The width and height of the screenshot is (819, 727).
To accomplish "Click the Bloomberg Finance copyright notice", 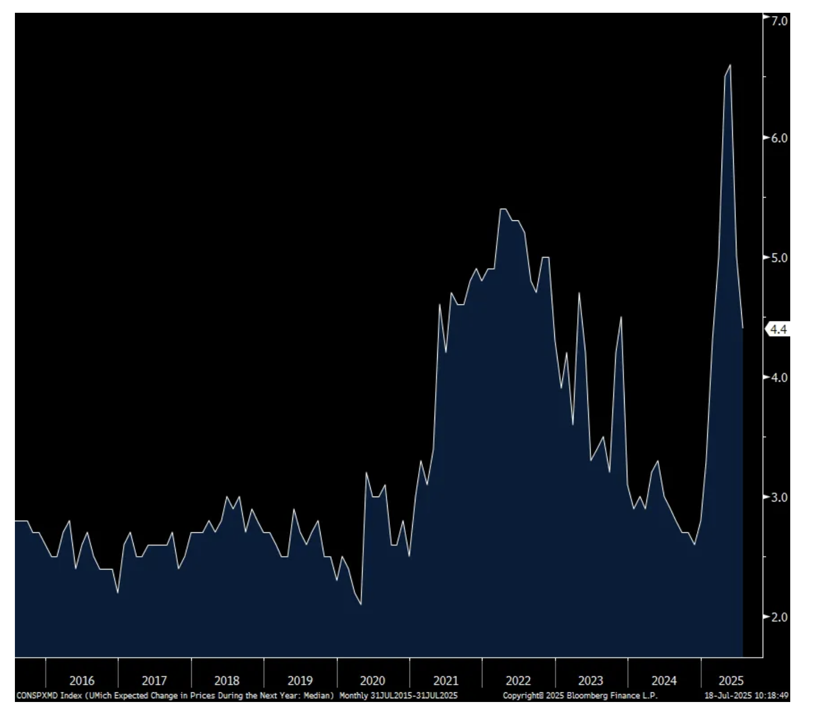I will point(580,696).
